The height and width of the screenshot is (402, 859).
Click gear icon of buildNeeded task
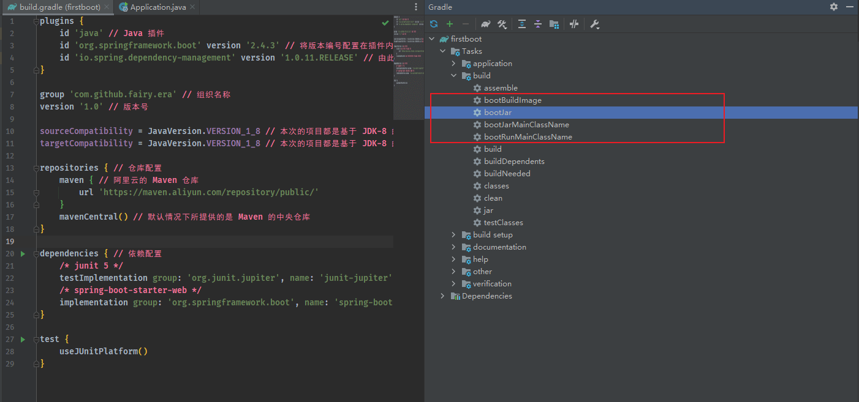478,174
